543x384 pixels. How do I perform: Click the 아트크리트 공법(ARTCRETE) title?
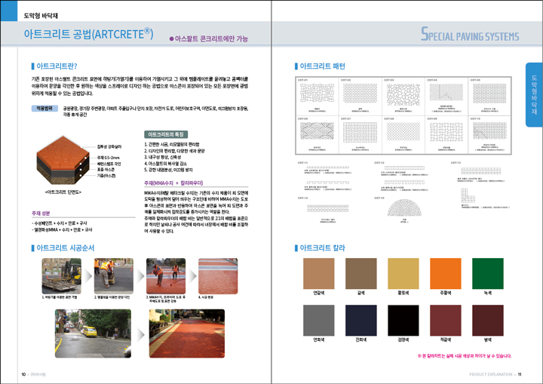[x=89, y=34]
